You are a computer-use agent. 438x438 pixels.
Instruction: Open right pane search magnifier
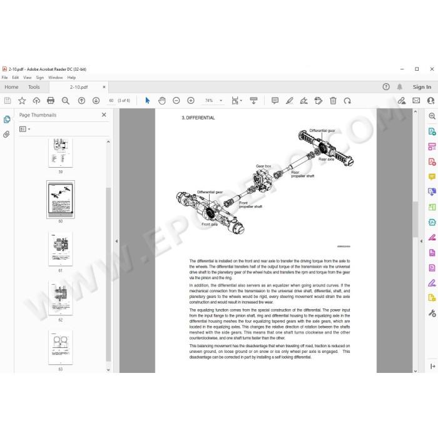[x=432, y=116]
